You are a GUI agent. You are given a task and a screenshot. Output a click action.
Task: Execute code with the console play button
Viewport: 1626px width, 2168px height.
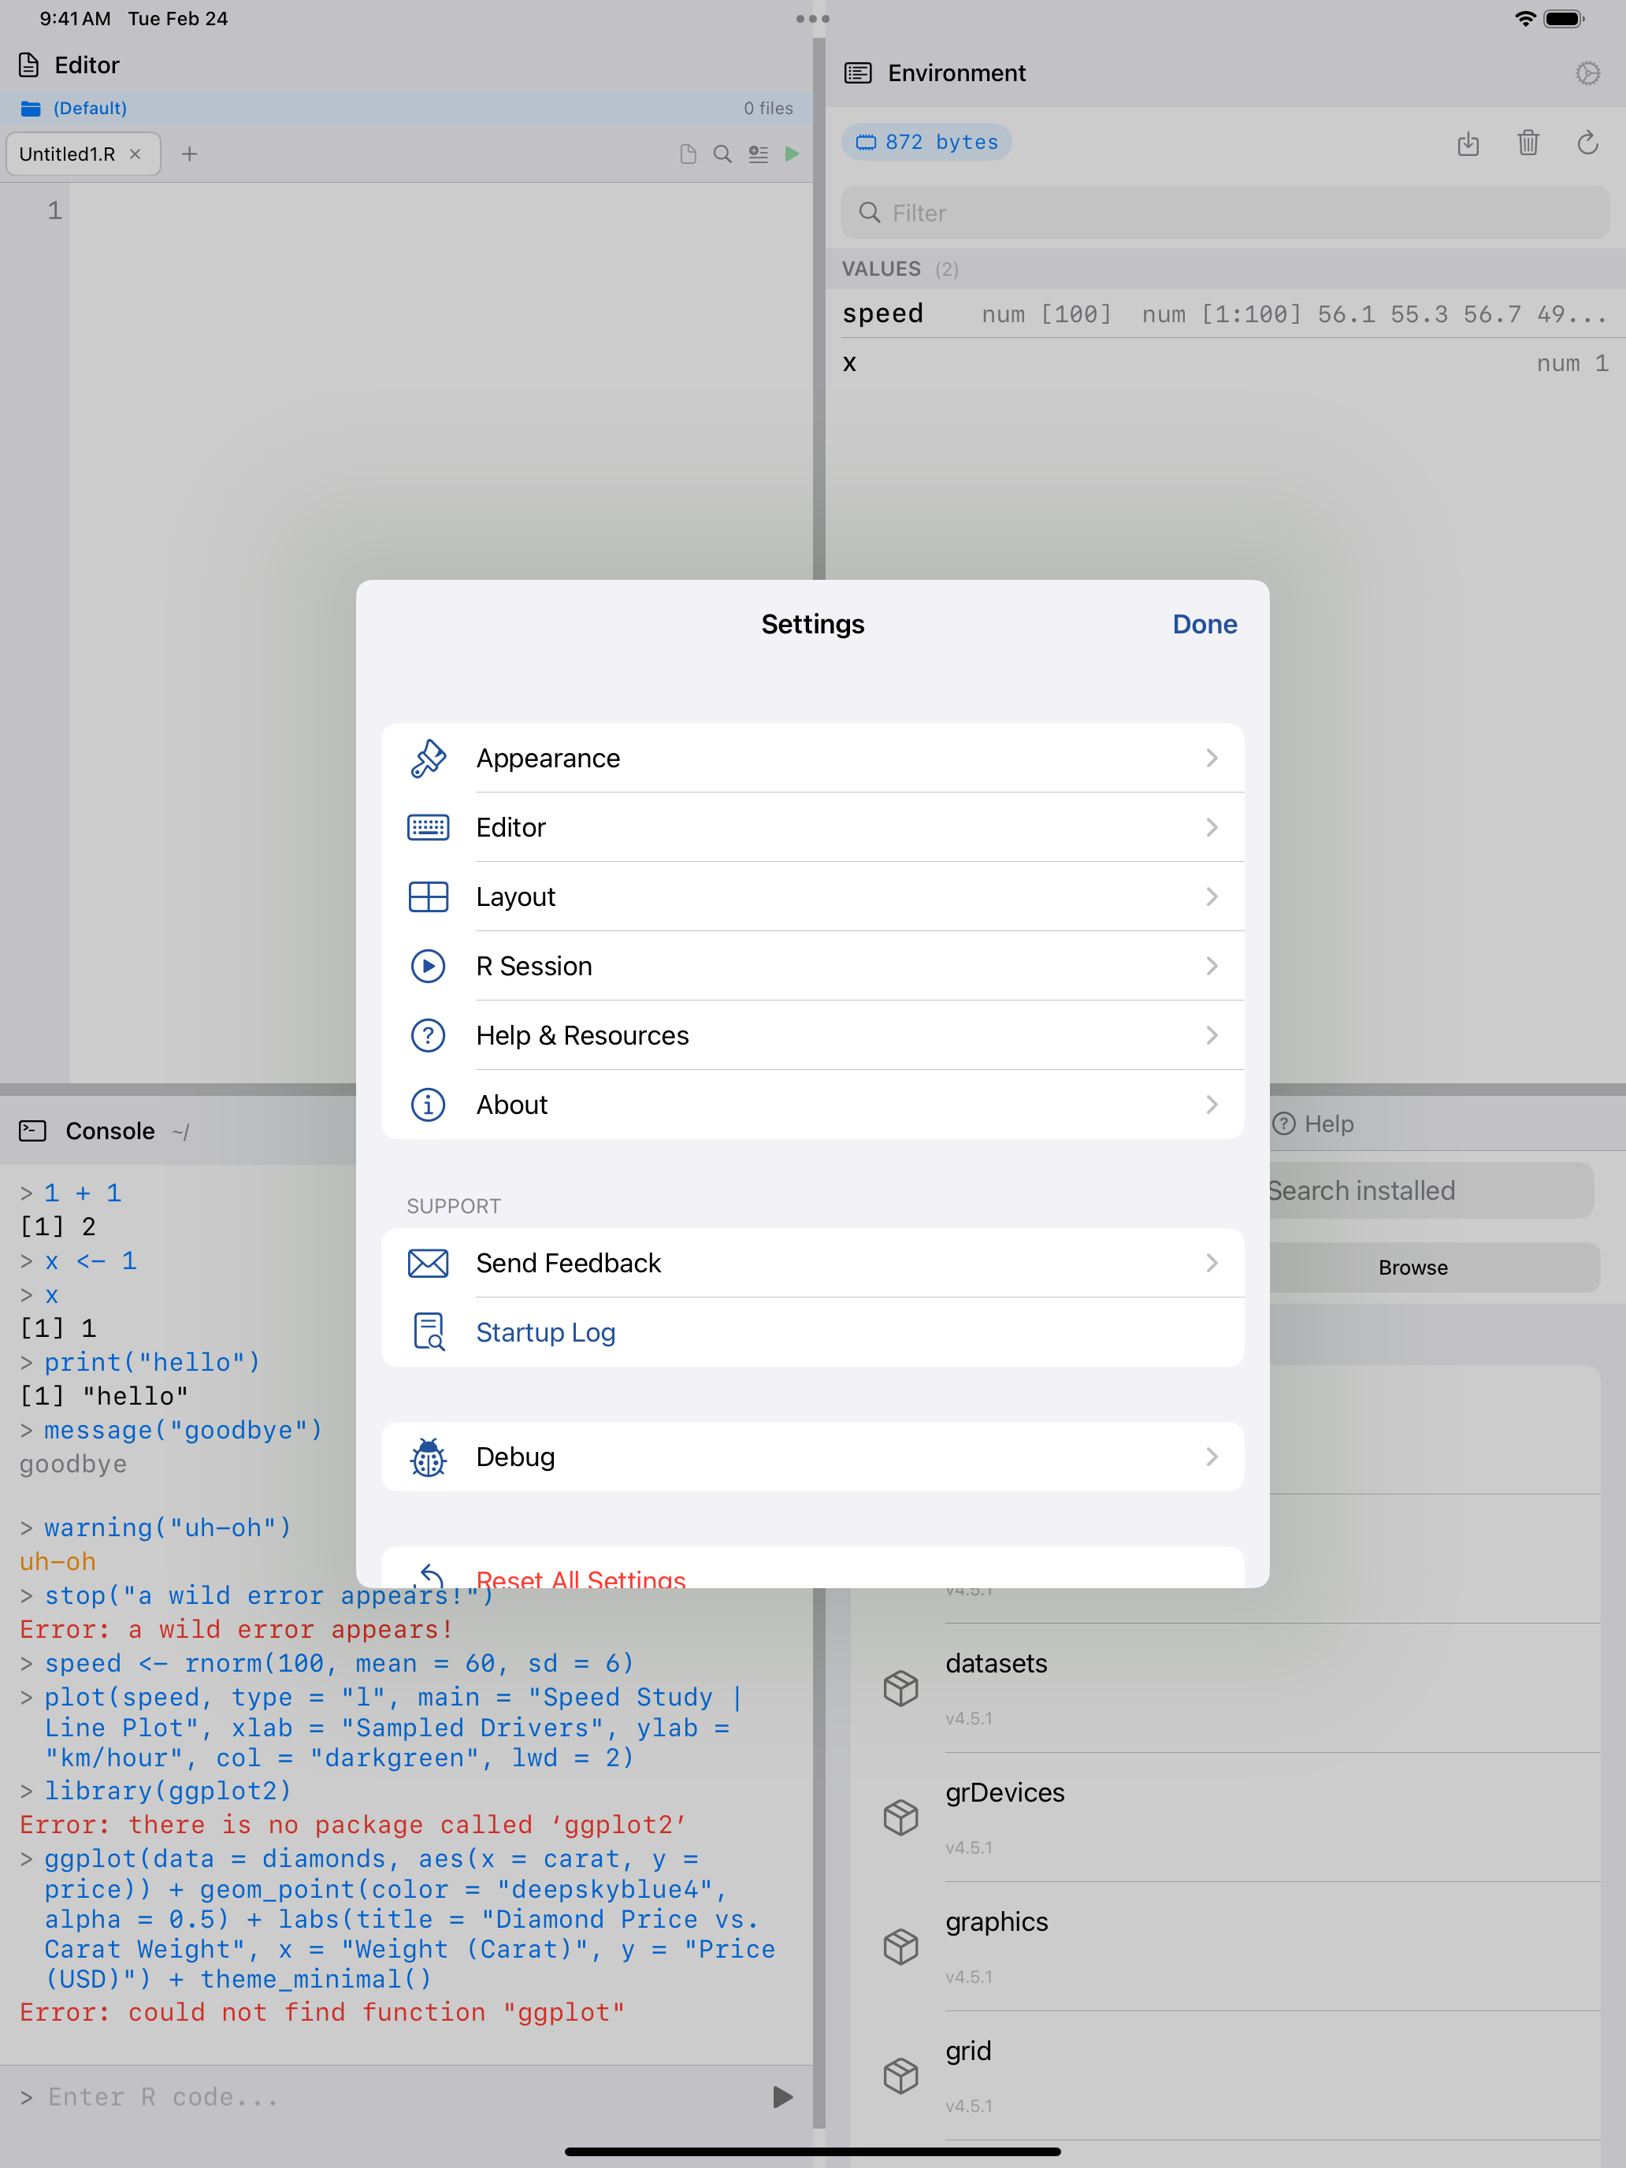point(781,2096)
